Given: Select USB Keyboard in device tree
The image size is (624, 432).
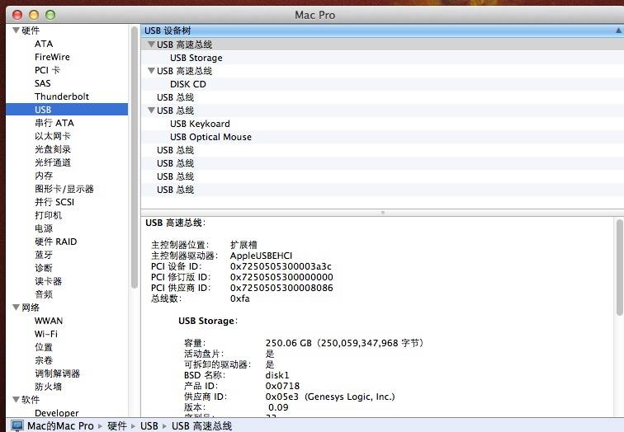Looking at the screenshot, I should point(200,124).
